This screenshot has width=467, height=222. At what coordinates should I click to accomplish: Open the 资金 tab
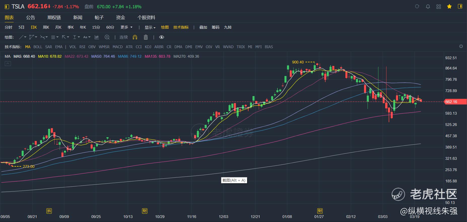point(121,18)
